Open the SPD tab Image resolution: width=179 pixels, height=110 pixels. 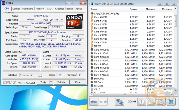coord(49,9)
